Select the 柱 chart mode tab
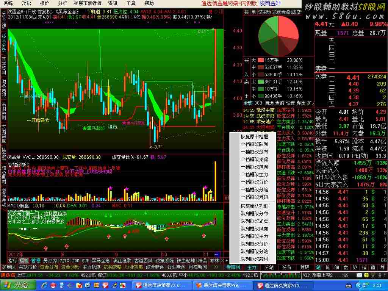 246,12
